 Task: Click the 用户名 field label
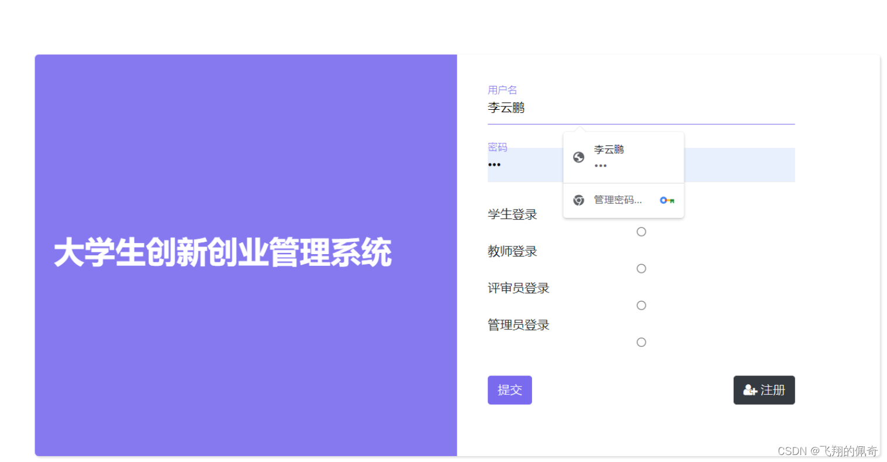click(502, 90)
